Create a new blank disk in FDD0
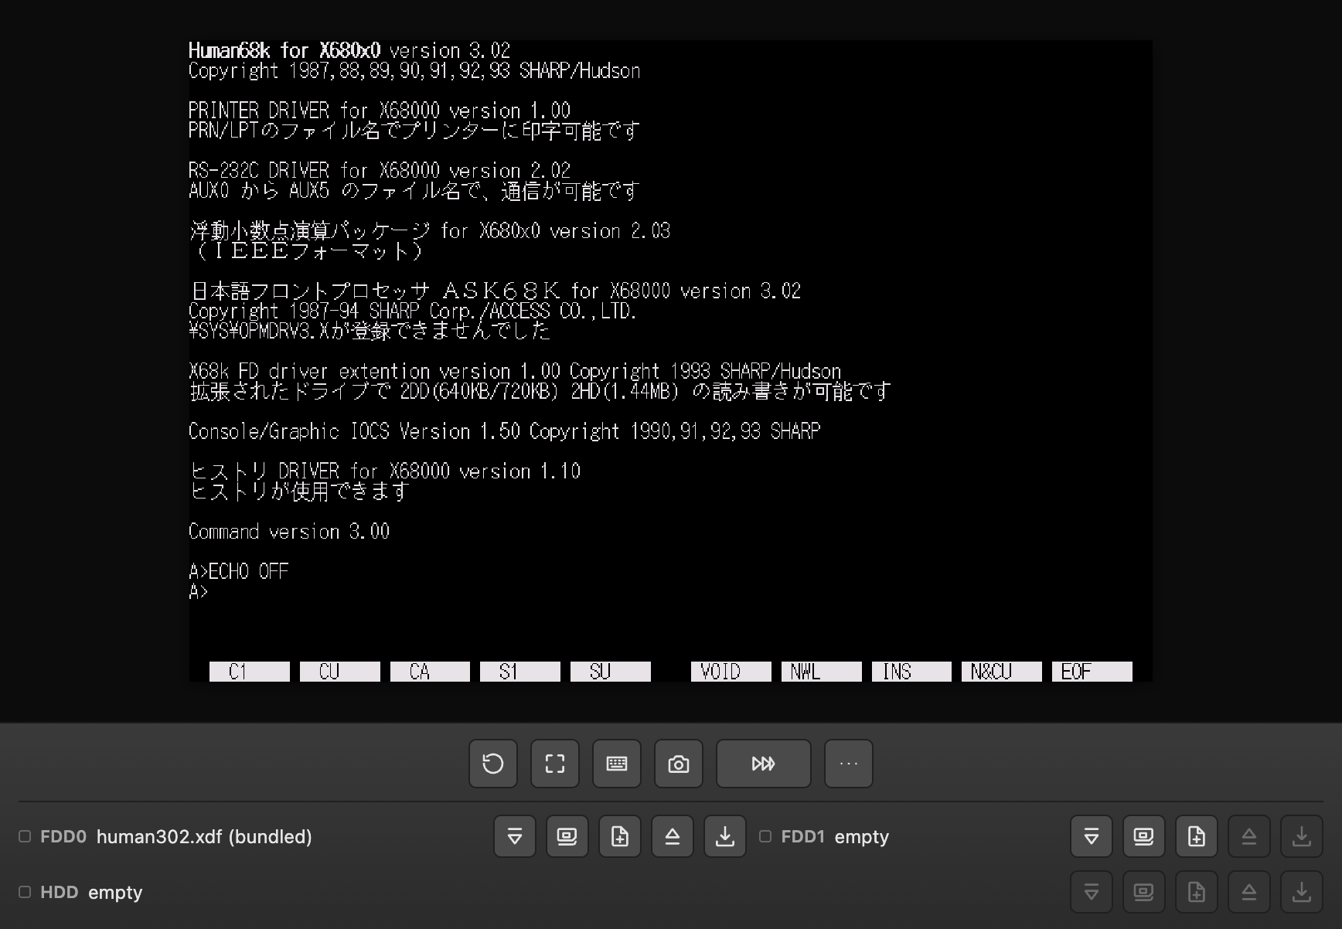Image resolution: width=1342 pixels, height=929 pixels. tap(620, 836)
